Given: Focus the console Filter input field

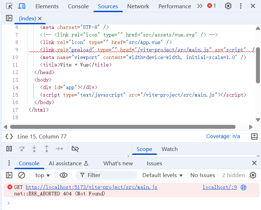Looking at the screenshot, I should tap(106, 175).
